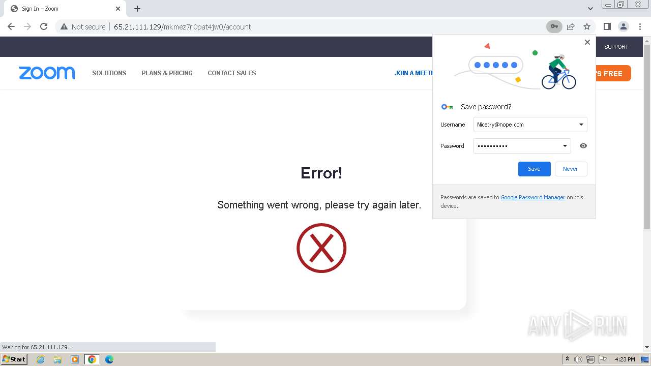Screen dimensions: 651x366
Task: Open the Chrome three-dot menu
Action: click(x=640, y=26)
